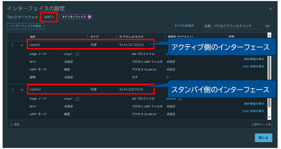The image size is (281, 149).
Task: Click IP address 10.44.228.111/24
Action: pos(131,89)
